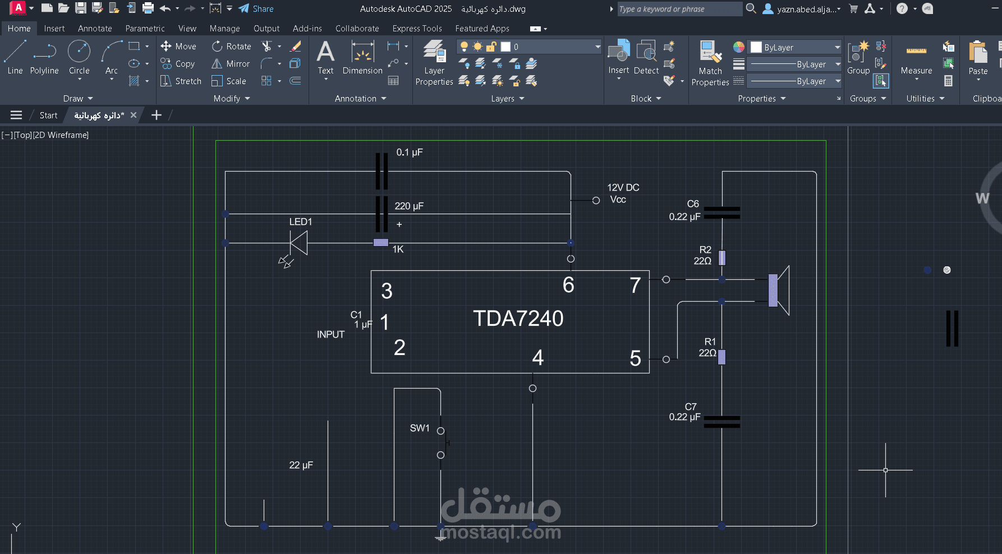
Task: Click the new drawing tab plus button
Action: (157, 115)
